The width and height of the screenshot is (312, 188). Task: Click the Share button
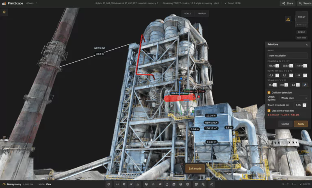[288, 3]
